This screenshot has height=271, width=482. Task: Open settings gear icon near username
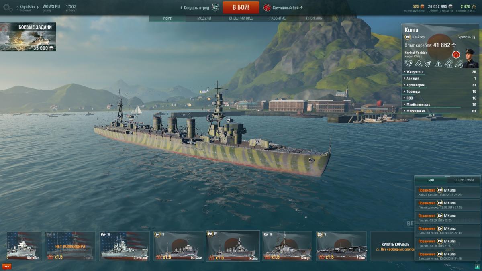[x=7, y=8]
